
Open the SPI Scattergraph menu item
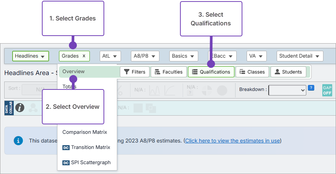pos(91,163)
